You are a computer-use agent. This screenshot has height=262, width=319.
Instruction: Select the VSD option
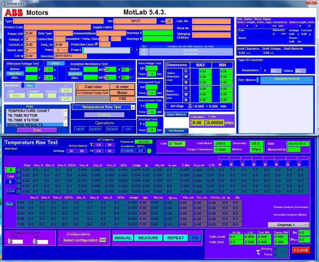click(x=122, y=99)
